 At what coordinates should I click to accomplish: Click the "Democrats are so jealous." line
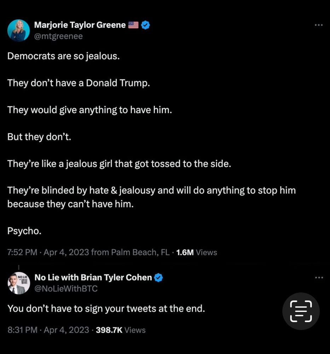(64, 56)
